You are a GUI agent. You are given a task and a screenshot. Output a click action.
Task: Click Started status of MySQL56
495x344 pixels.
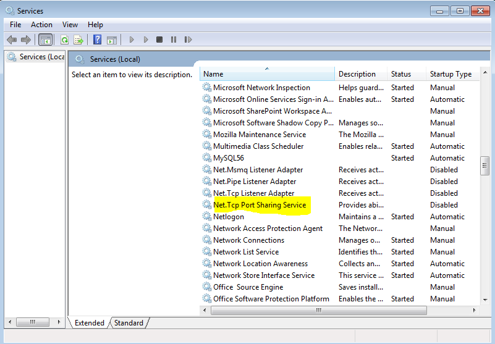pyautogui.click(x=402, y=158)
